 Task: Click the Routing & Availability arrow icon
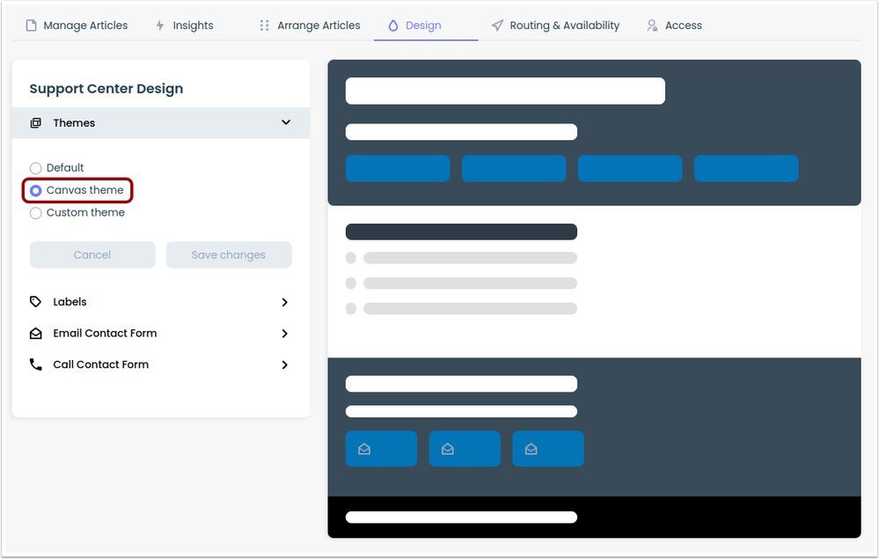(497, 26)
